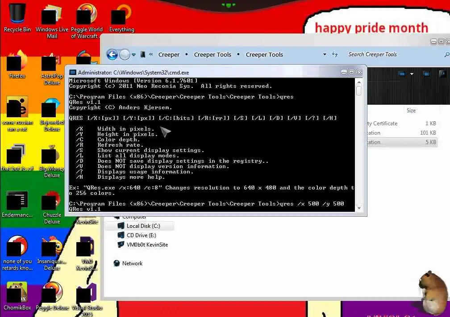Screen dimensions: 450x317
Task: Open ChomikBox desktop icon
Action: pos(17,296)
